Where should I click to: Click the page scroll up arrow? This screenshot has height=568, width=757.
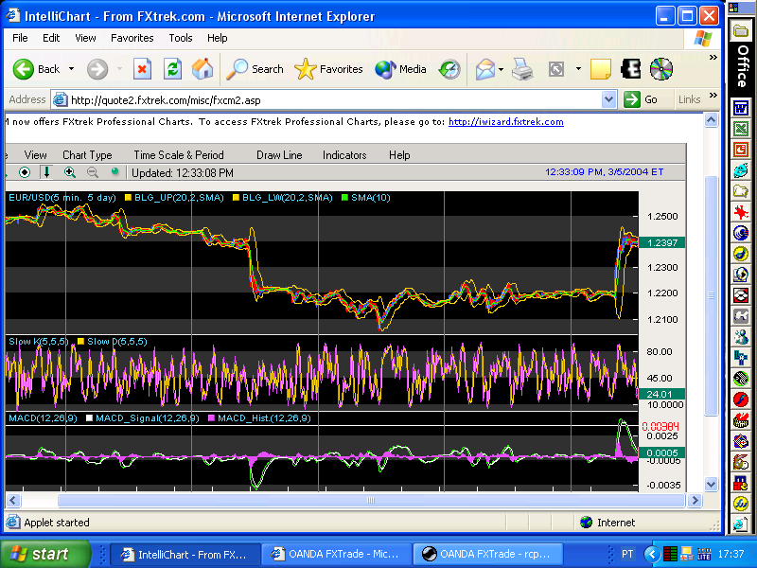(712, 120)
